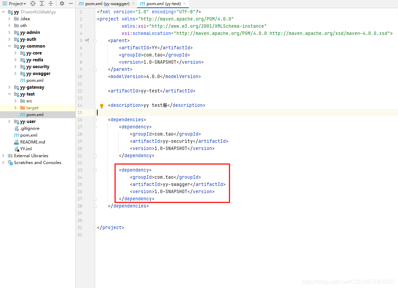The height and width of the screenshot is (288, 398).
Task: Open the Scroll from Source crosshair icon
Action: pyautogui.click(x=33, y=3)
